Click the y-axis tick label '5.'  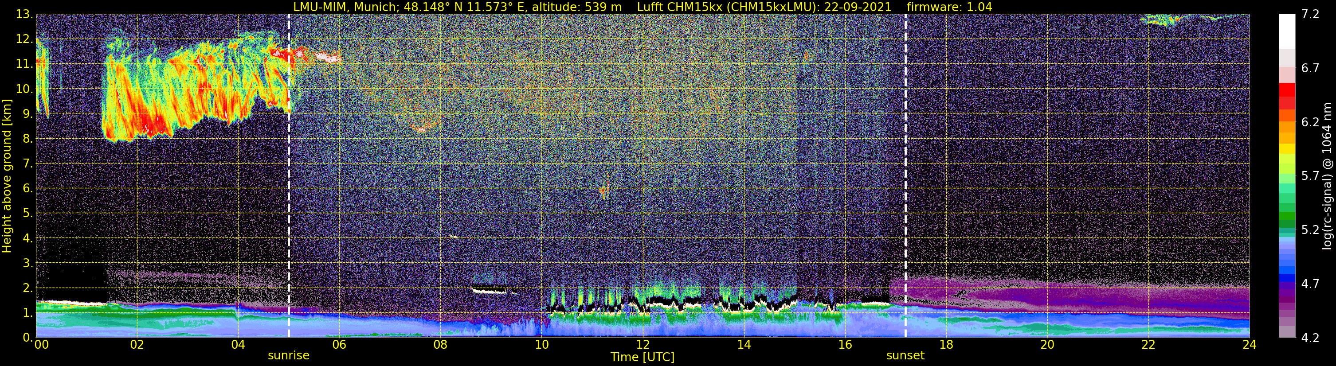[x=27, y=214]
